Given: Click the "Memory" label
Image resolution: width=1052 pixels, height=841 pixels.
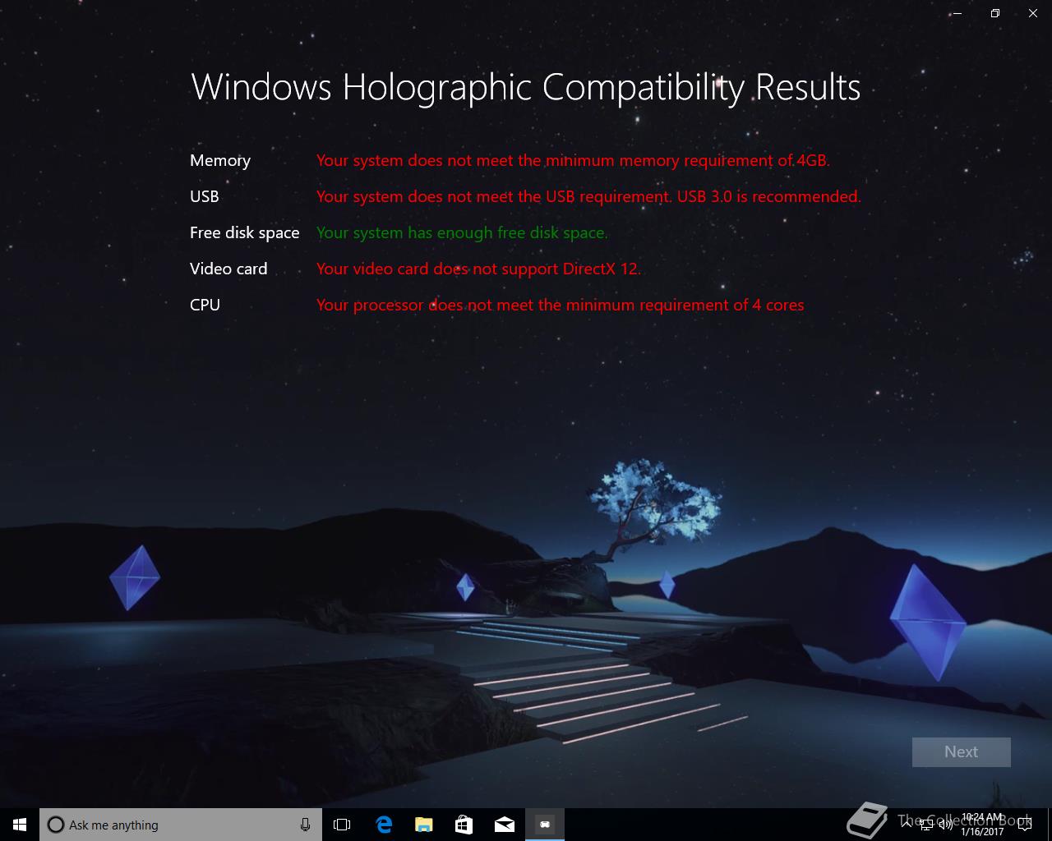Looking at the screenshot, I should pos(220,160).
